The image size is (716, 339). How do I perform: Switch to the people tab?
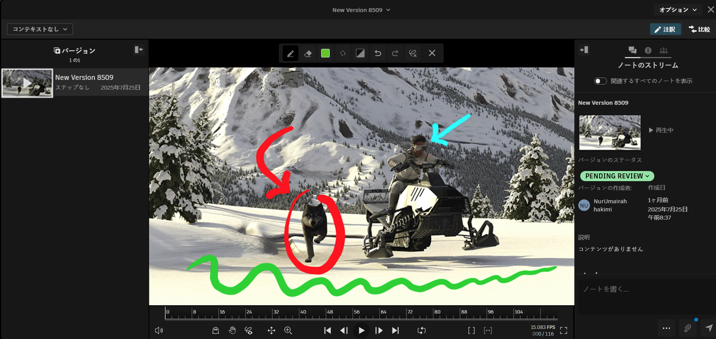point(664,50)
